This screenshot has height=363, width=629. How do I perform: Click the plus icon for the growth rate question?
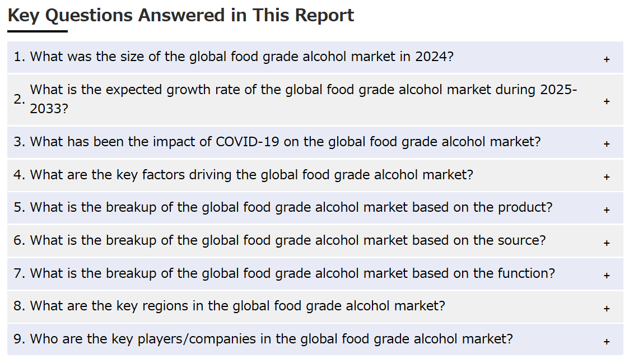pos(607,101)
